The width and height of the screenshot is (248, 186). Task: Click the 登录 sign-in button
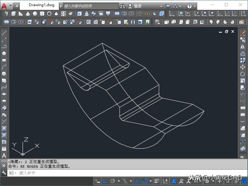point(138,6)
